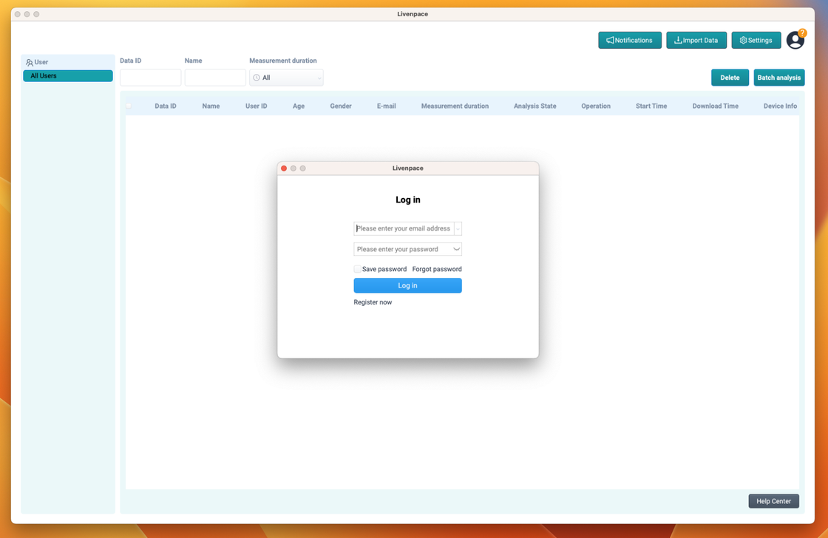The height and width of the screenshot is (538, 828).
Task: Click the orange help badge on avatar
Action: (x=802, y=33)
